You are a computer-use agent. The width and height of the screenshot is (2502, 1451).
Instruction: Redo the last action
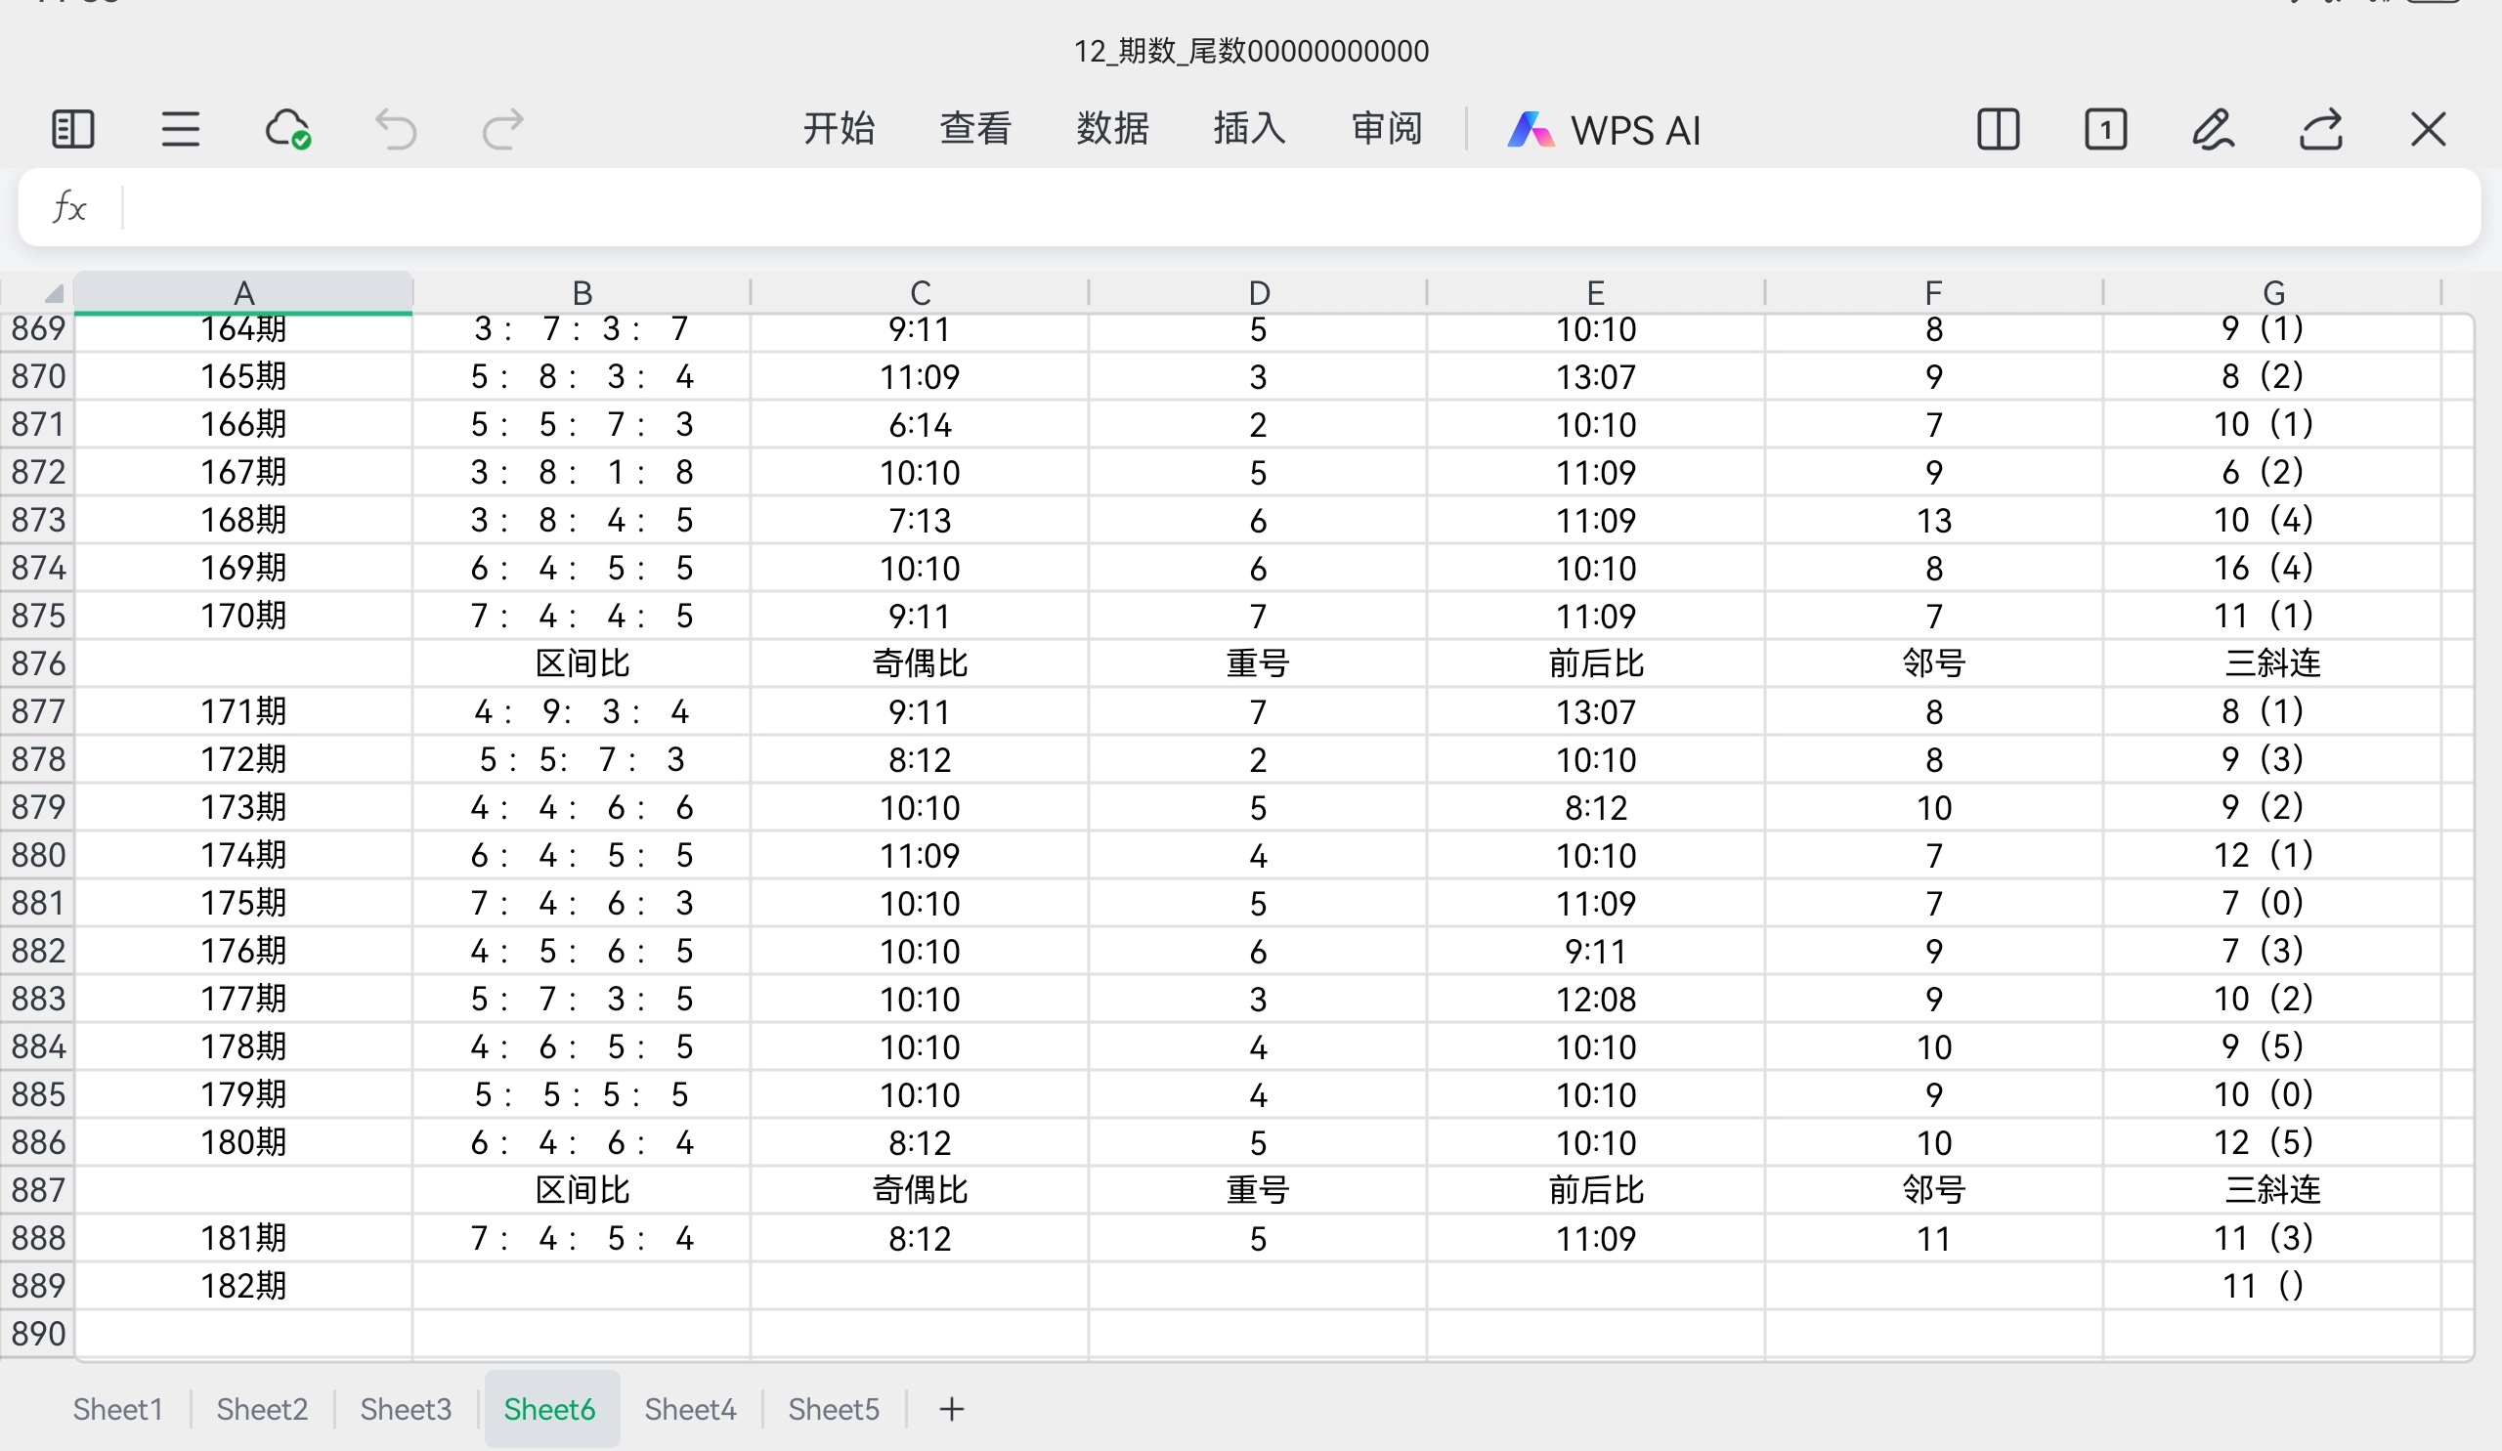tap(502, 130)
